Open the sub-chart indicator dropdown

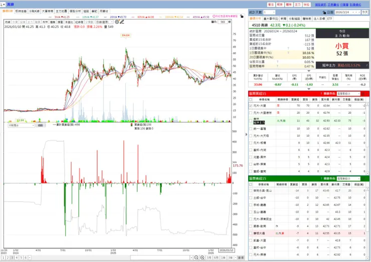pos(33,125)
